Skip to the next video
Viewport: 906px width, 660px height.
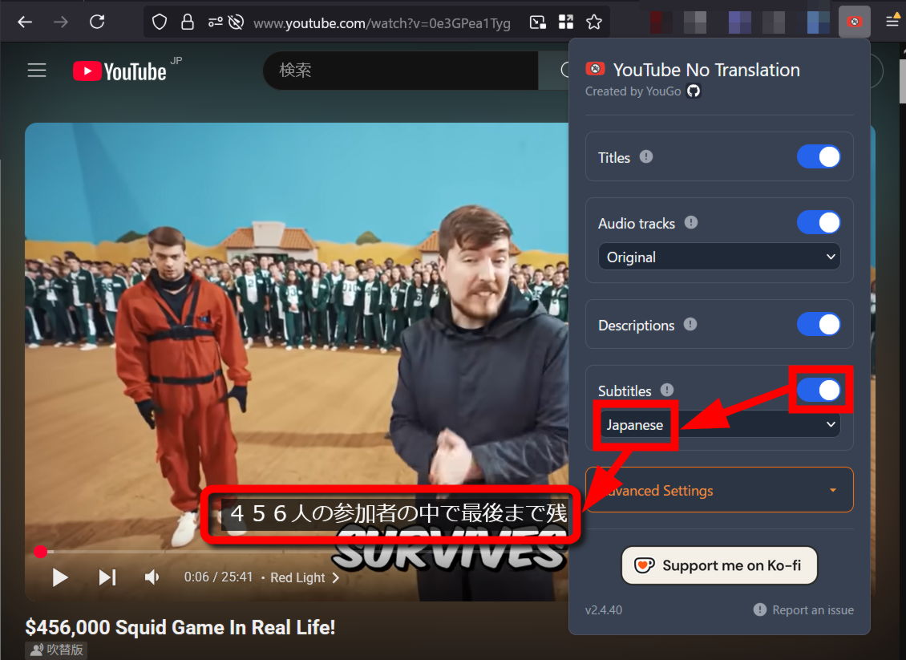pyautogui.click(x=107, y=577)
